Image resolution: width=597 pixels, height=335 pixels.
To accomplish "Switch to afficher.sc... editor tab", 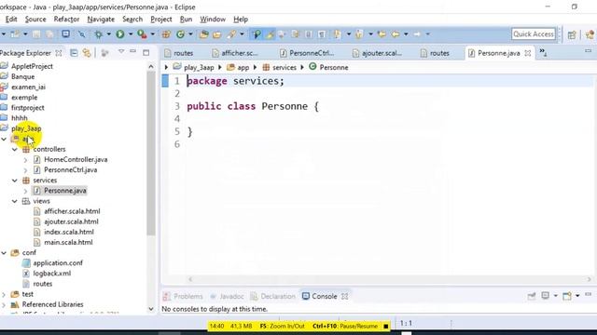I will pos(236,53).
